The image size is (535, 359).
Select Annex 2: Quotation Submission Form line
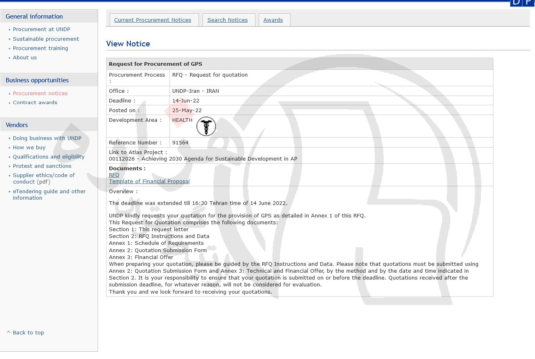[x=158, y=250]
